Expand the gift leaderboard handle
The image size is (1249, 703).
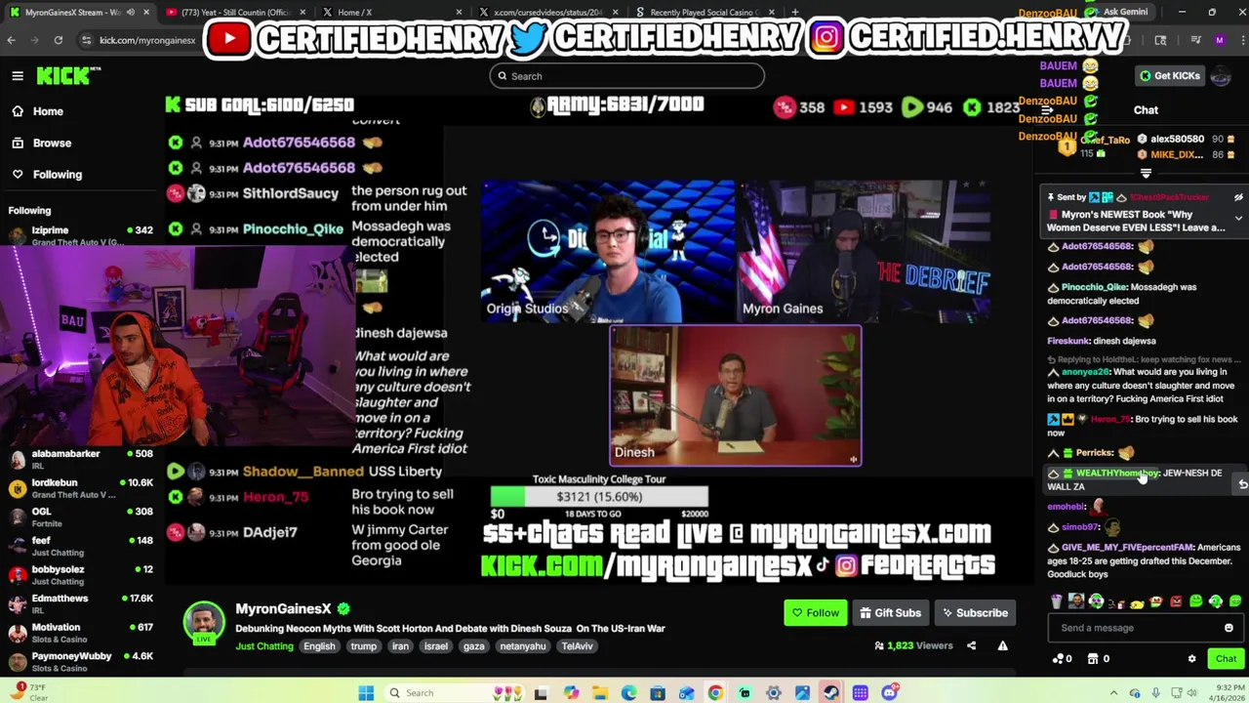[x=1146, y=173]
